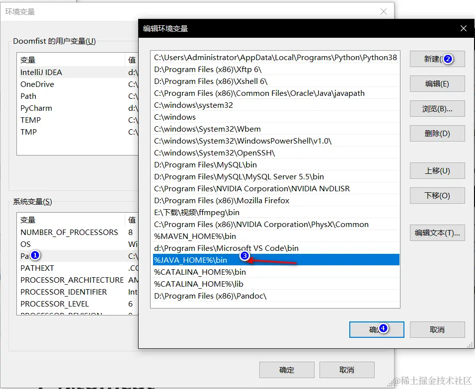This screenshot has width=475, height=389.
Task: Select OS in system variables
Action: point(78,244)
